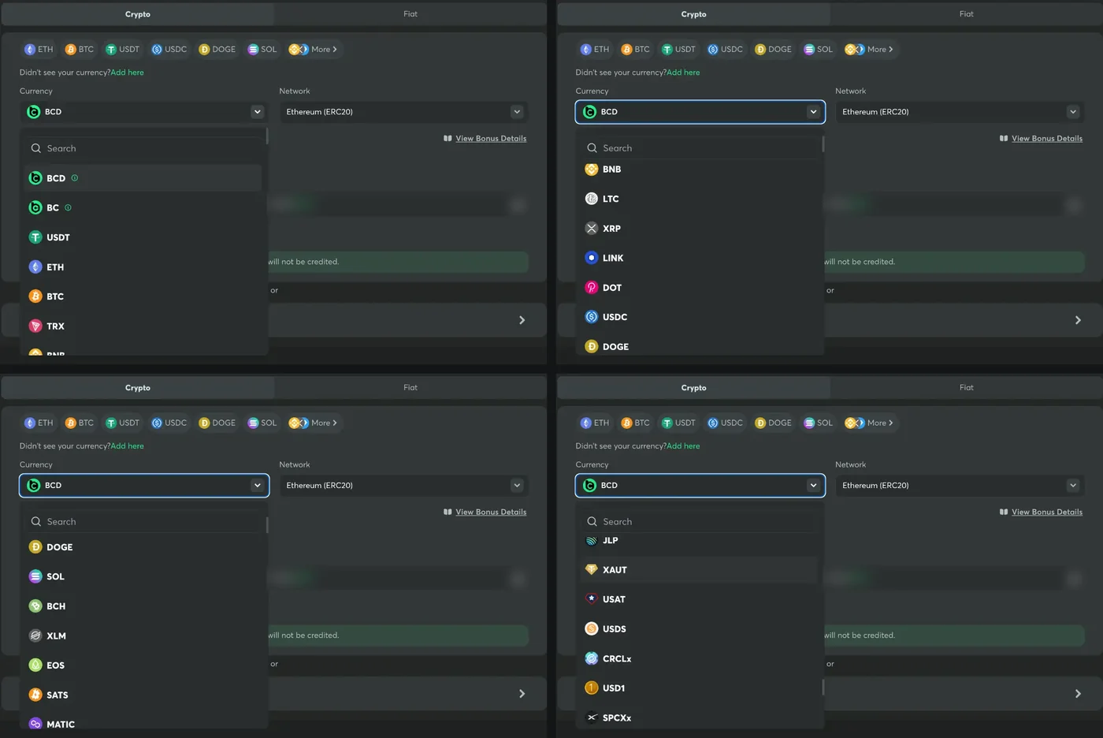Expand the More currencies chip in top-left panel
The width and height of the screenshot is (1103, 738).
tap(314, 49)
